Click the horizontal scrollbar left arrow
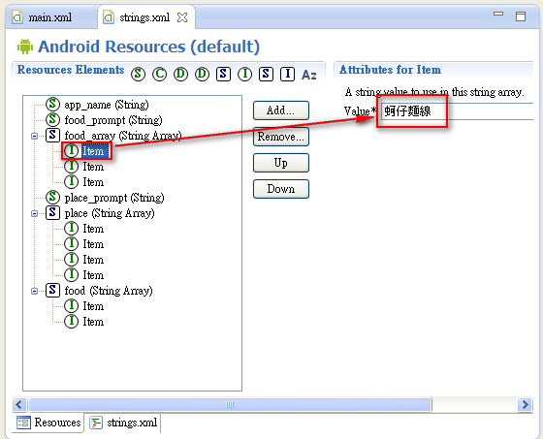The image size is (543, 439). click(x=19, y=404)
